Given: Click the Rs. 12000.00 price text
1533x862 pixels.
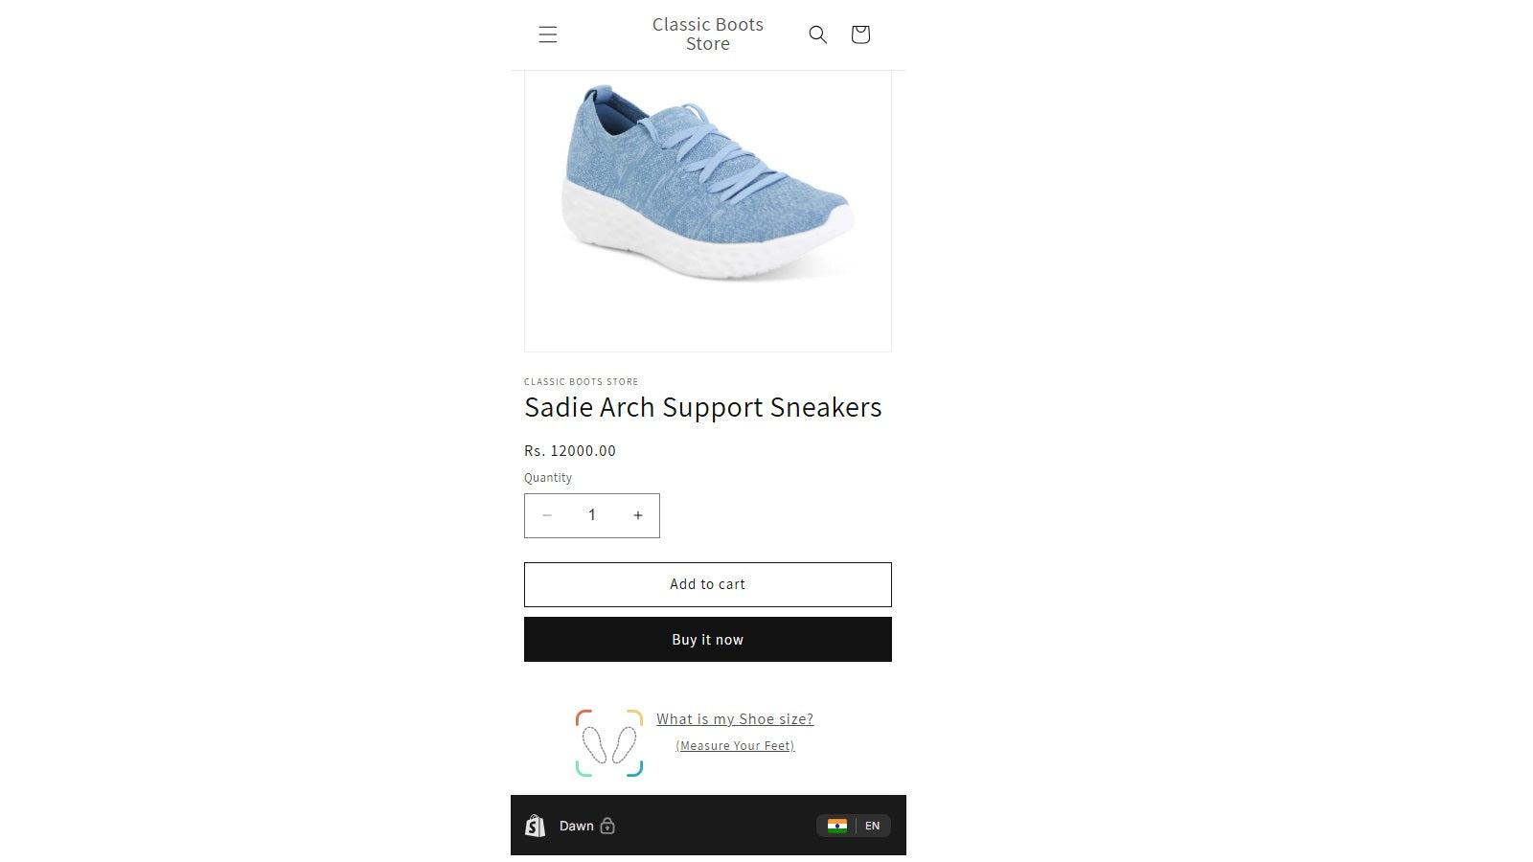Looking at the screenshot, I should (570, 451).
